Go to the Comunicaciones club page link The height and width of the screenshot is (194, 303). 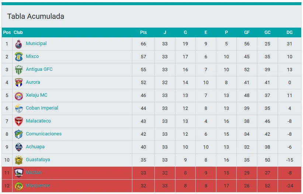click(43, 134)
